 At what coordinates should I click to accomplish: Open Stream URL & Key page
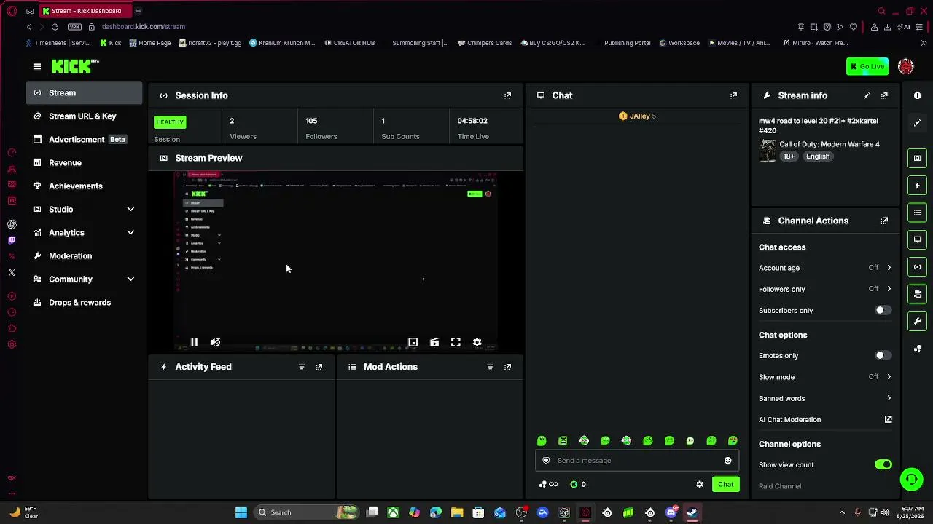84,116
